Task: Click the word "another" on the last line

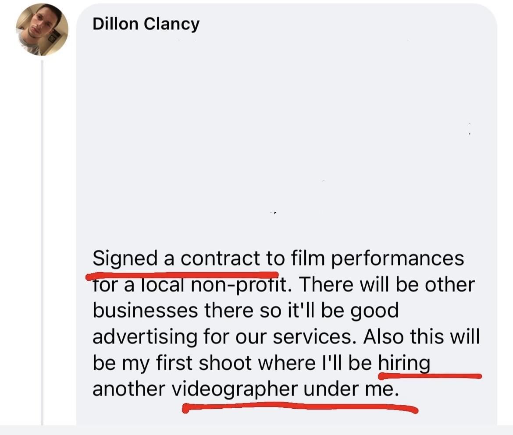Action: 129,389
